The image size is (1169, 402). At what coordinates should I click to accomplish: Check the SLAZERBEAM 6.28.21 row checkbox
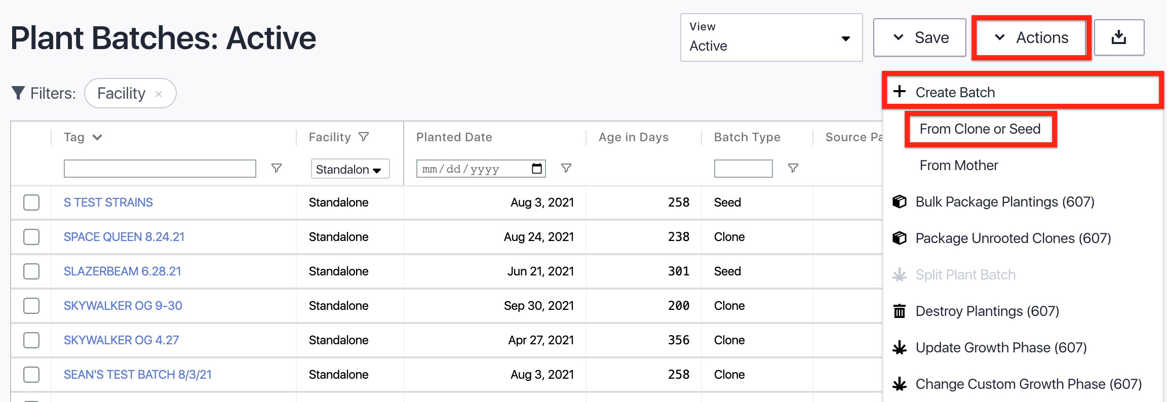click(x=31, y=271)
